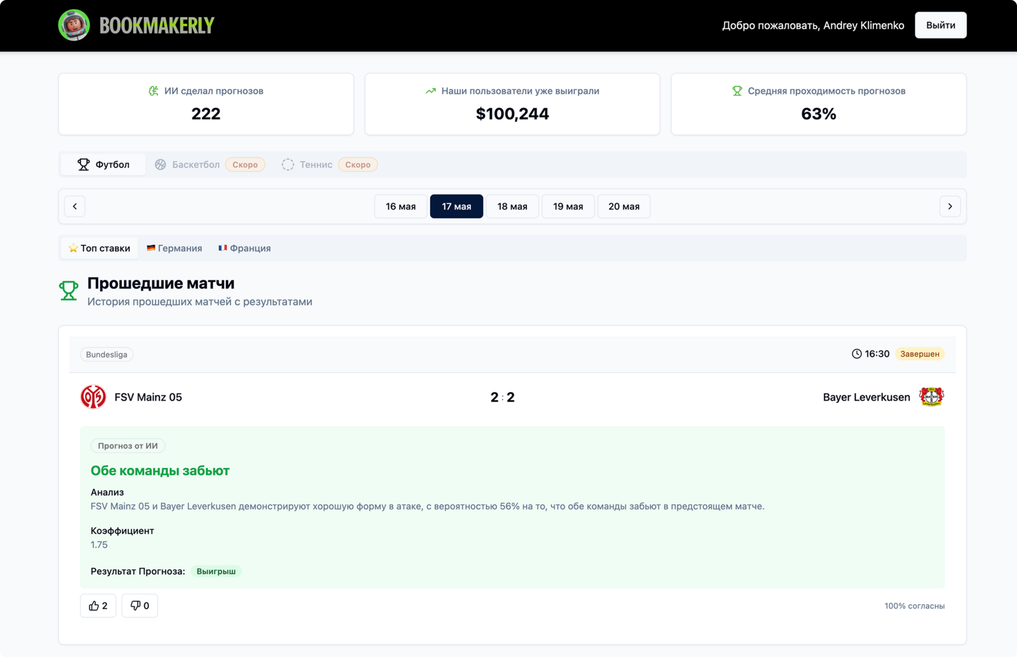
Task: Click the trophy icon beside Средняя проходимость
Action: coord(737,91)
